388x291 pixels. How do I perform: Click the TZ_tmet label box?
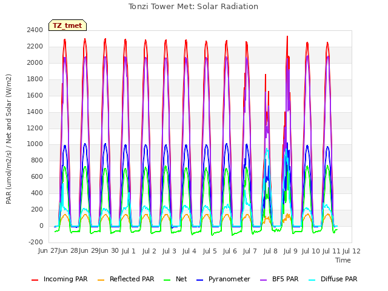[x=67, y=25]
